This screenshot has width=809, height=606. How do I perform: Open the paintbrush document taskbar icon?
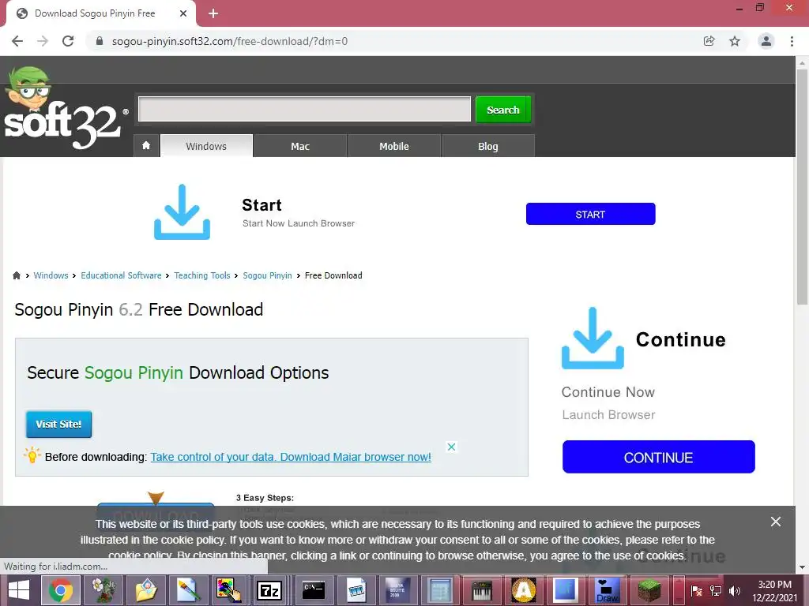pos(188,590)
